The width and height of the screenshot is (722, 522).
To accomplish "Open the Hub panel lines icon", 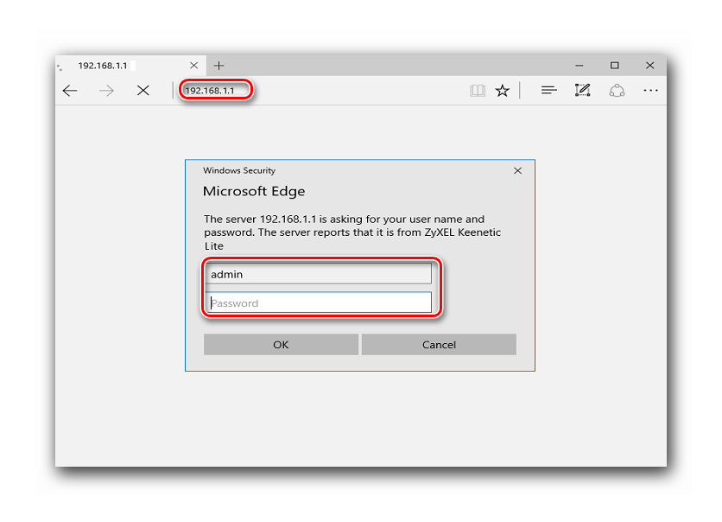I will pyautogui.click(x=549, y=90).
